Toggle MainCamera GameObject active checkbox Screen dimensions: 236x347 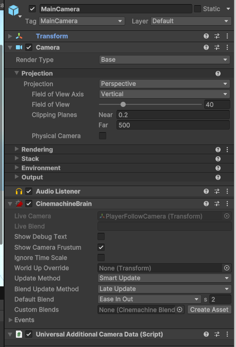(x=32, y=9)
